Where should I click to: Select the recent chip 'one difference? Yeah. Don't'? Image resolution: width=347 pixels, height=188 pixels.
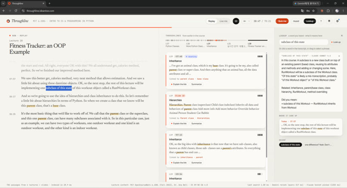[x=317, y=145]
